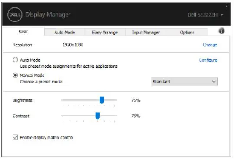
Task: Click the 'Choose a preset mode:' label
Action: (x=42, y=82)
